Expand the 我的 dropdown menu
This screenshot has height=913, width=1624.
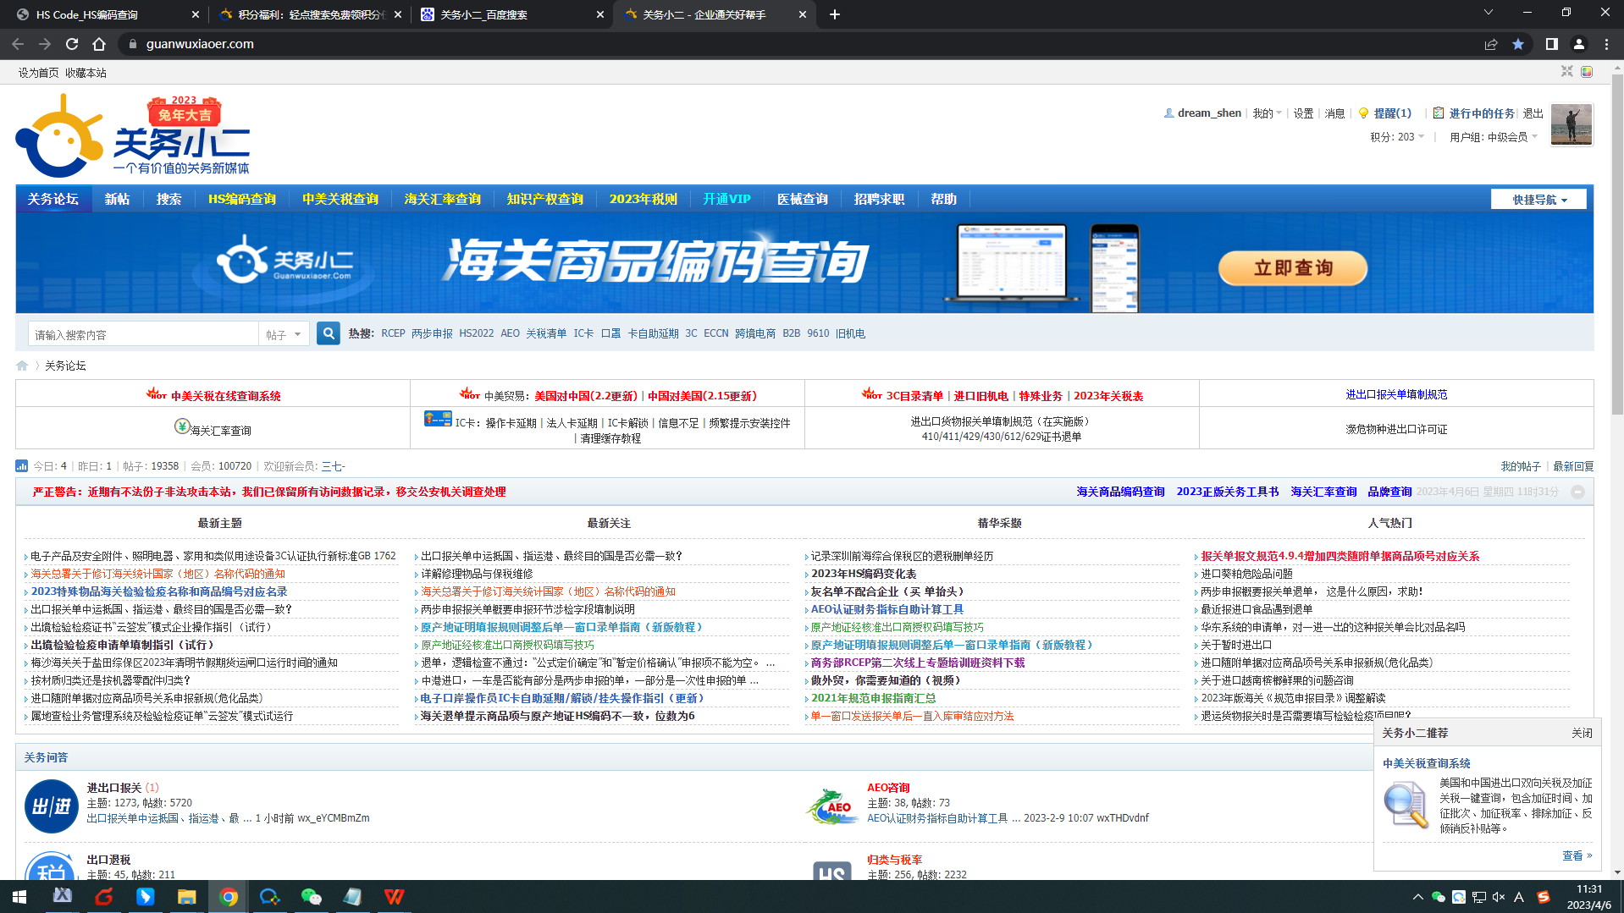click(x=1268, y=113)
